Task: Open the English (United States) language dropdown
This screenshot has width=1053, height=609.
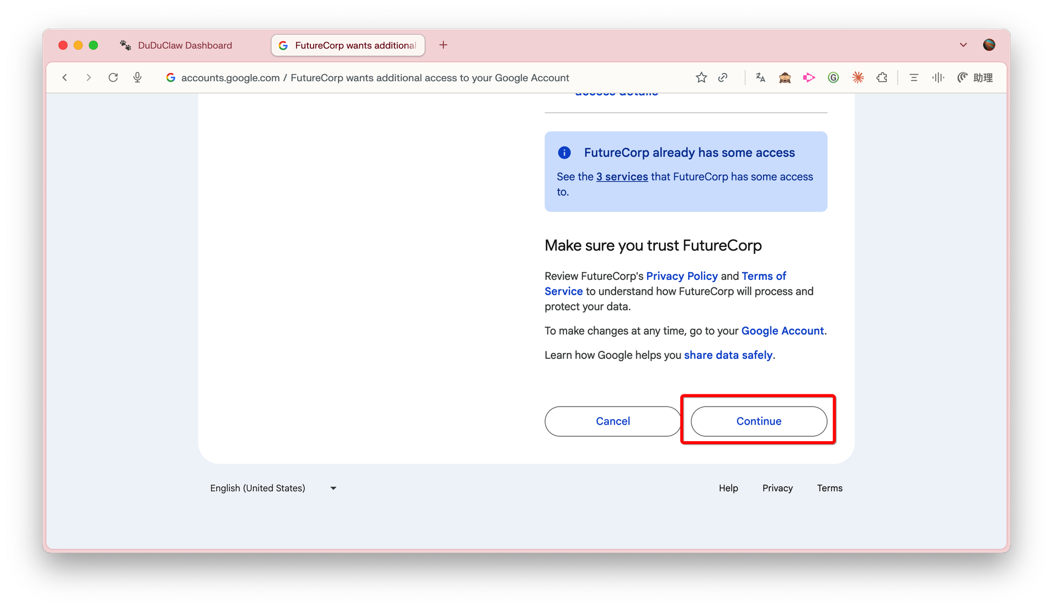Action: click(x=273, y=488)
